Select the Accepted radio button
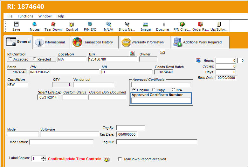This screenshot has width=248, height=167. point(10,59)
